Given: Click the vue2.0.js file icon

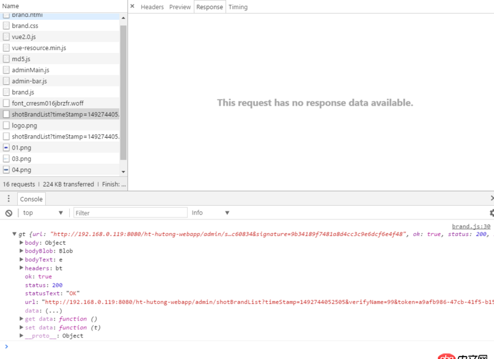Looking at the screenshot, I should pyautogui.click(x=6, y=37).
